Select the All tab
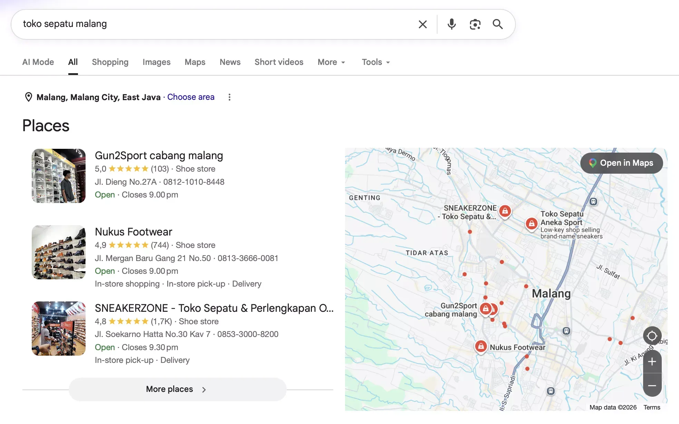The width and height of the screenshot is (679, 424). [x=73, y=62]
